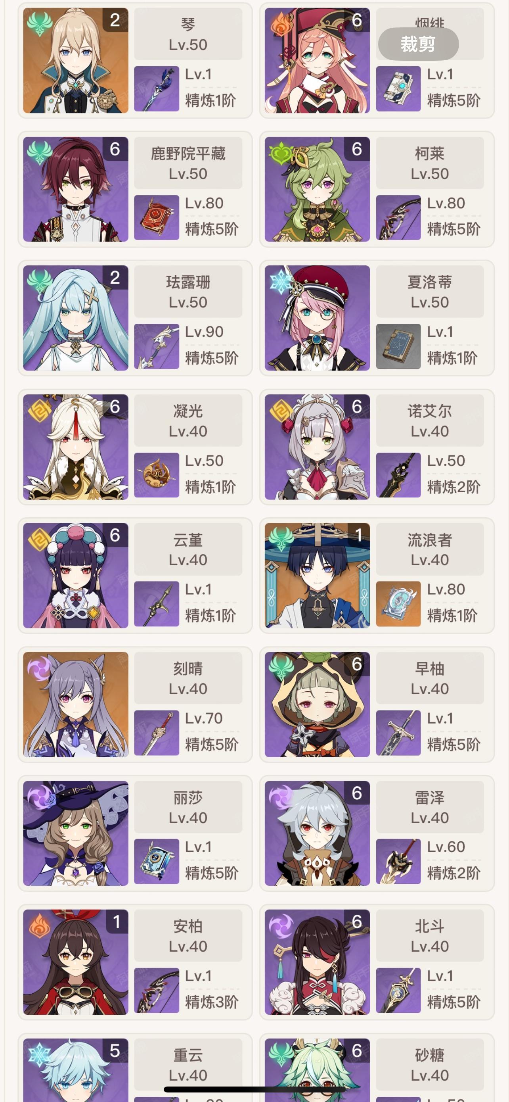Screen dimensions: 509x1102
Task: Tap the 裁剪 crop button
Action: point(418,44)
